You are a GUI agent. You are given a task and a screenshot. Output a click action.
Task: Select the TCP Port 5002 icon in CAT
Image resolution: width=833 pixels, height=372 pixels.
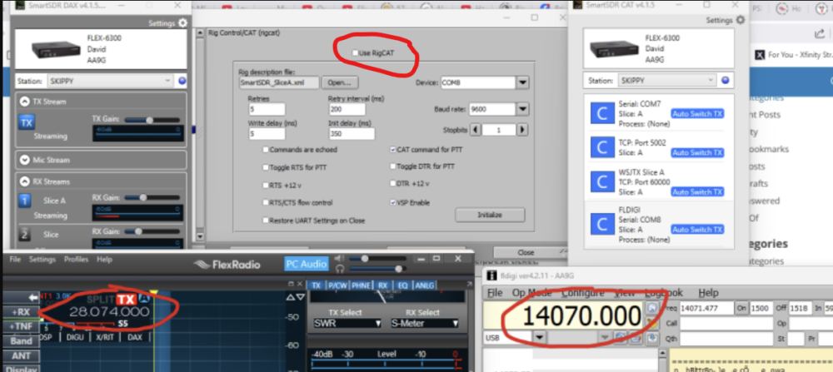602,147
